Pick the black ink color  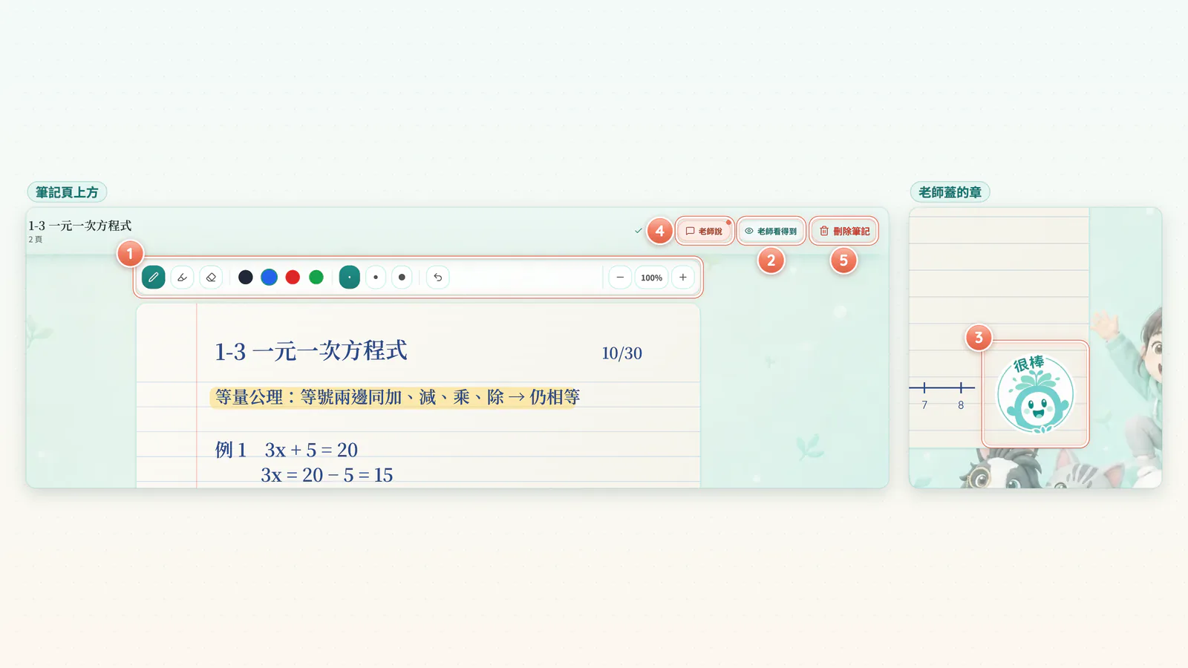[246, 278]
